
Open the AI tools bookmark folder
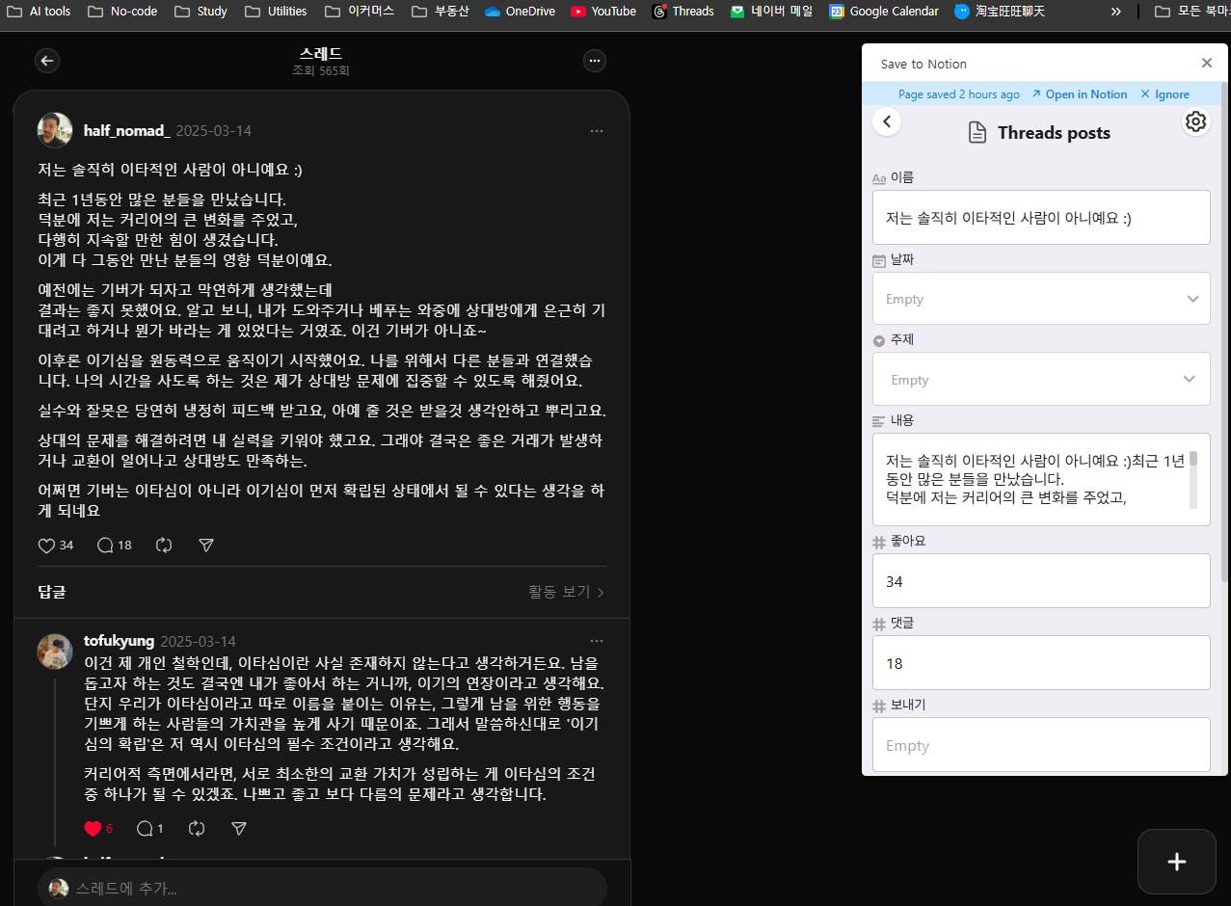point(38,12)
